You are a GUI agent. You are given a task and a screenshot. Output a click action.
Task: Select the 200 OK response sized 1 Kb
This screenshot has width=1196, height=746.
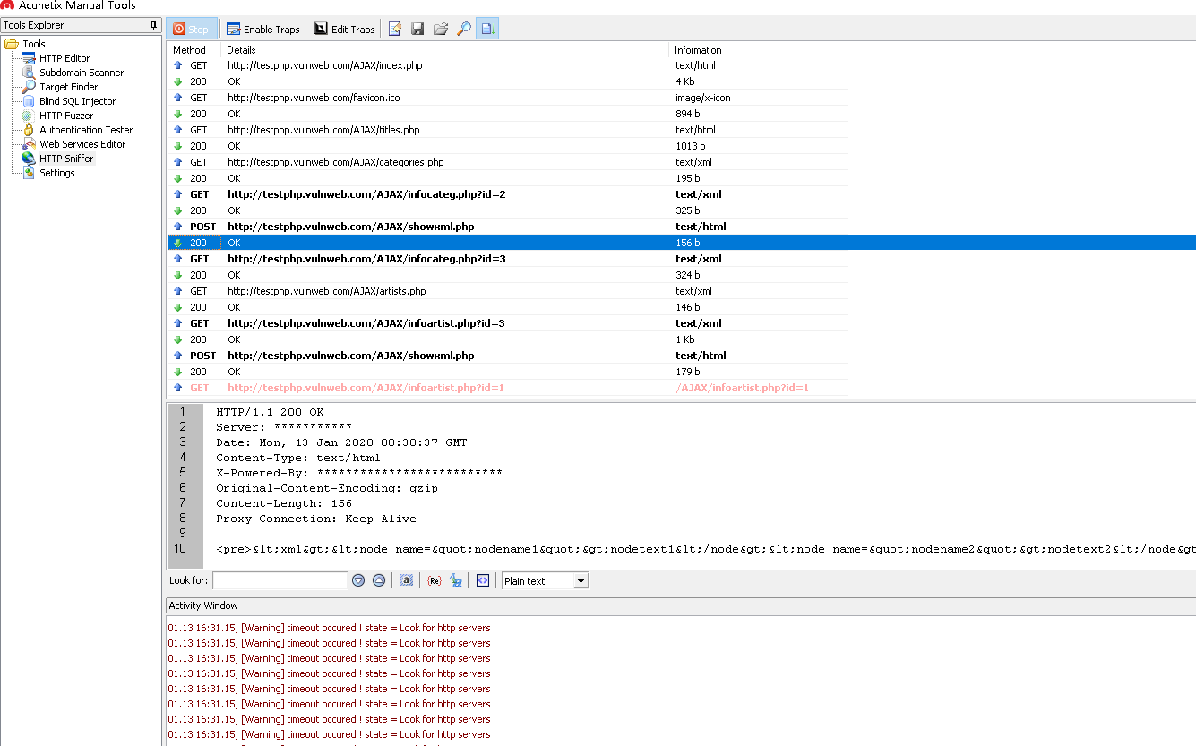coord(508,339)
